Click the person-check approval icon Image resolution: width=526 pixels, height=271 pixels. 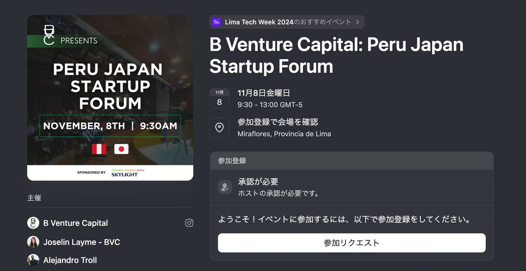(225, 187)
